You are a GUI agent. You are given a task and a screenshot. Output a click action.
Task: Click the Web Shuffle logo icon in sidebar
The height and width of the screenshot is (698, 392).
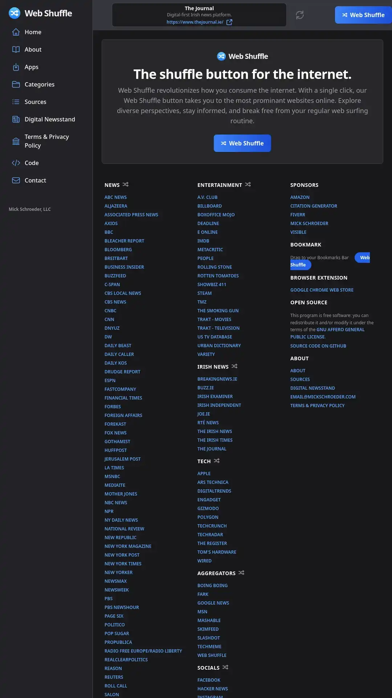[x=15, y=13]
